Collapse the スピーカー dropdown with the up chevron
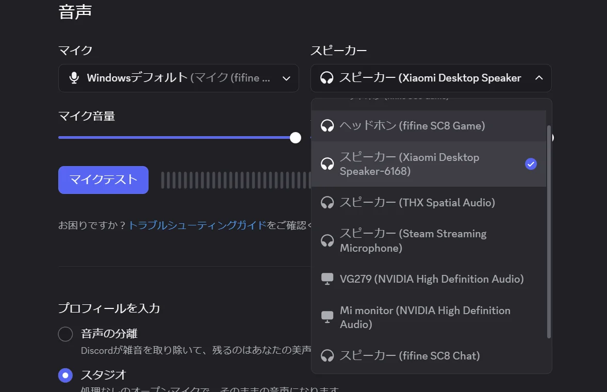Image resolution: width=607 pixels, height=392 pixels. point(539,78)
